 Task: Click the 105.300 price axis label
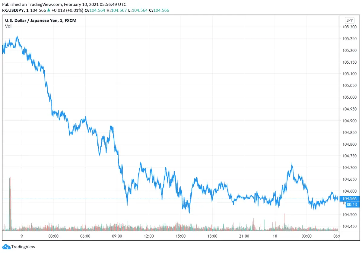(x=349, y=27)
